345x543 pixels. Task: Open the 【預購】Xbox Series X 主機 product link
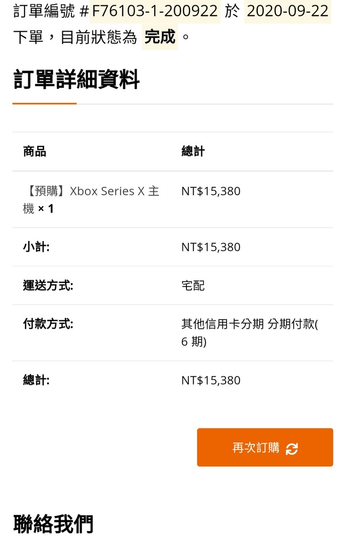91,199
